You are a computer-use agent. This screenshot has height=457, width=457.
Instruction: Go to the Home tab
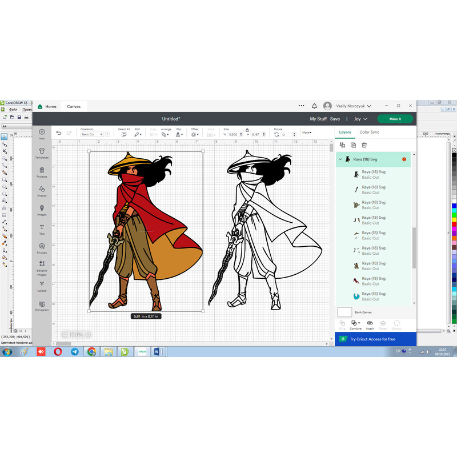pyautogui.click(x=48, y=106)
